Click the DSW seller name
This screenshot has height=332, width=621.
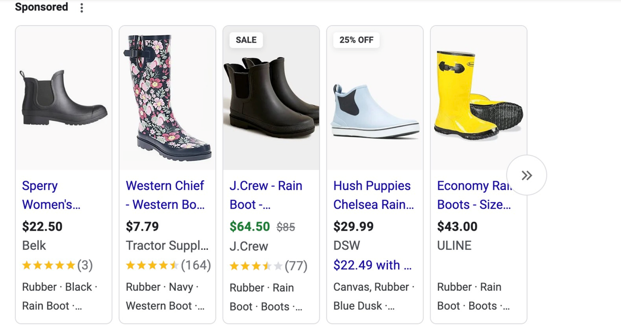[x=347, y=245]
